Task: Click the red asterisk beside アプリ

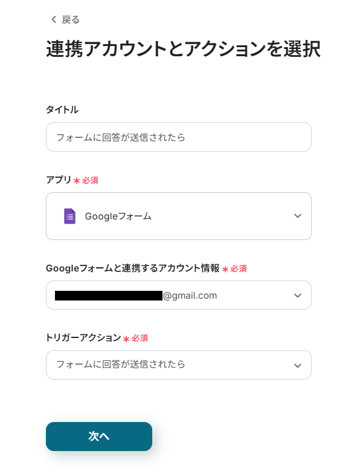Action: pyautogui.click(x=77, y=181)
